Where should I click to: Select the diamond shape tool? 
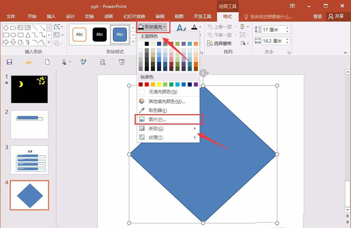(5, 27)
